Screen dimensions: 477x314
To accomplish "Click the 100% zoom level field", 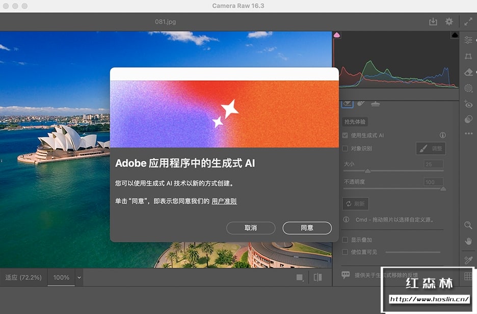I will pyautogui.click(x=61, y=277).
